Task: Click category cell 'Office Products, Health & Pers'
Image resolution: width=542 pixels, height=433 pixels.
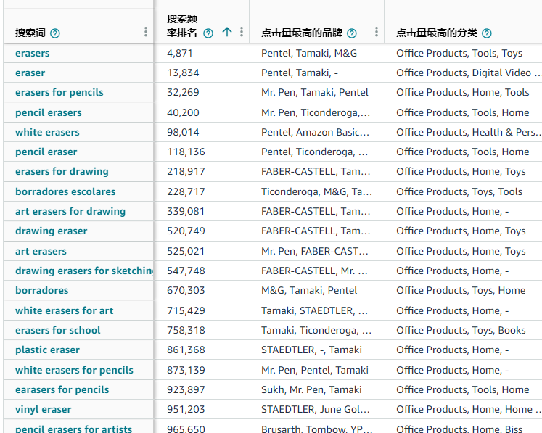Action: [x=468, y=132]
